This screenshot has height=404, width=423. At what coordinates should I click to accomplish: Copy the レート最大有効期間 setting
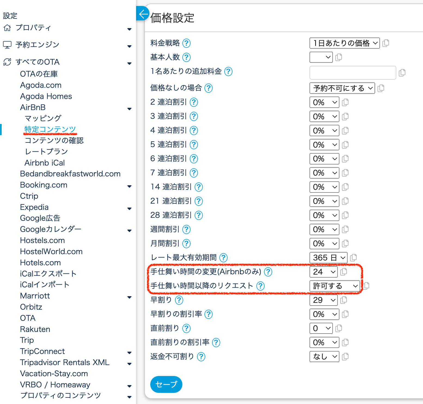tap(353, 257)
